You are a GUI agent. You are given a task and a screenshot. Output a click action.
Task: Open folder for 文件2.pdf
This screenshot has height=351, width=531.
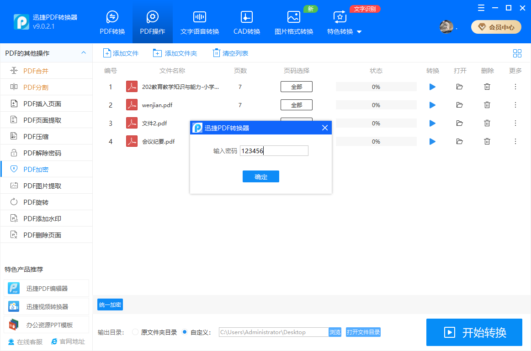460,124
